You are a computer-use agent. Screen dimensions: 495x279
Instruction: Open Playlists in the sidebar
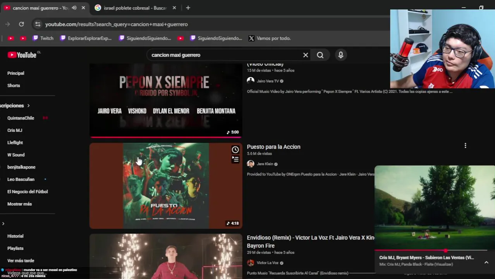15,248
